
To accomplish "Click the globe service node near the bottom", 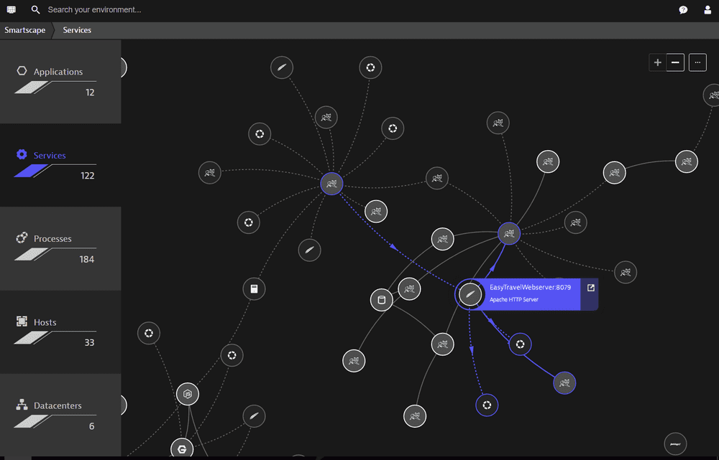I will click(487, 405).
